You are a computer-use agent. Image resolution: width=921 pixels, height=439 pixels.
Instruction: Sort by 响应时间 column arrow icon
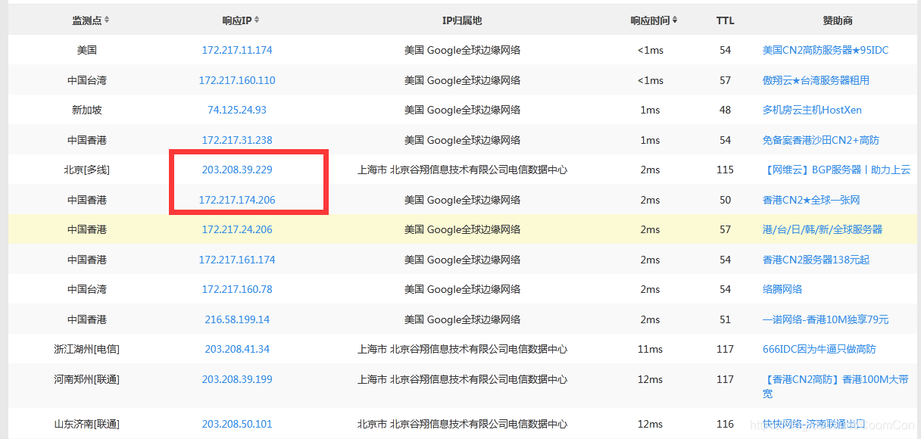(675, 20)
